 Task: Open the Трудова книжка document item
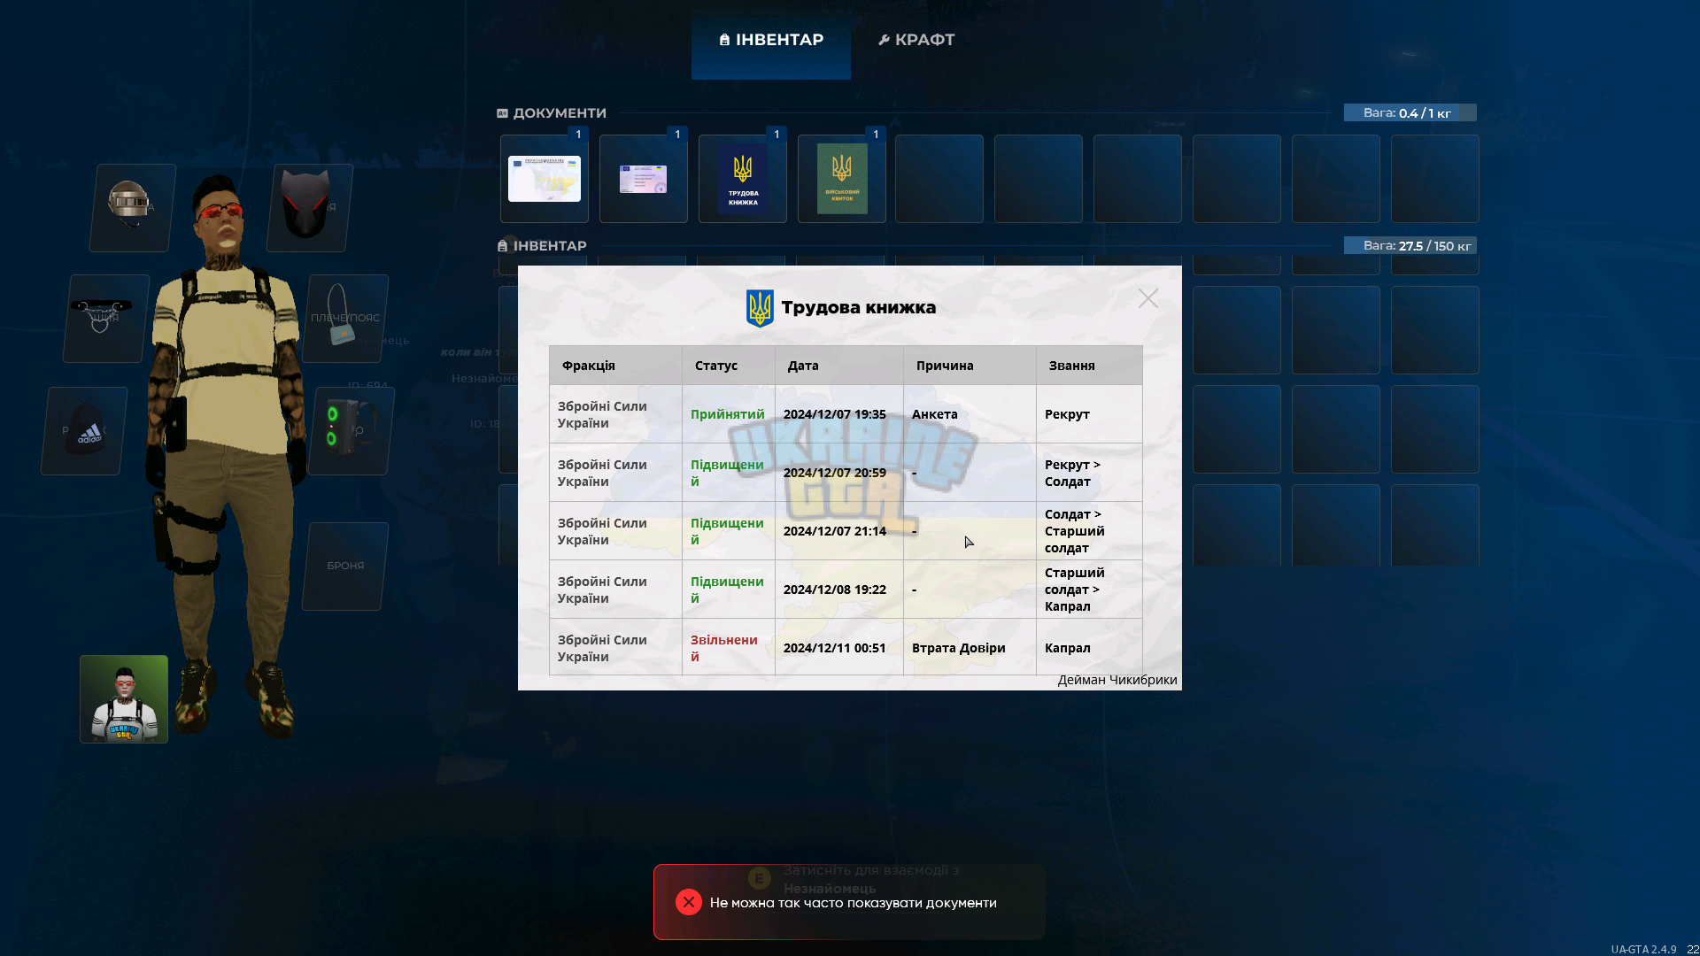[743, 179]
